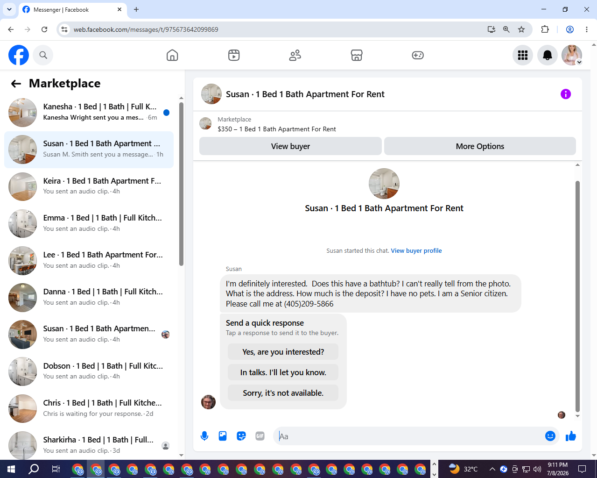
Task: Send quick reply "Sorry, it's not available."
Action: click(283, 393)
